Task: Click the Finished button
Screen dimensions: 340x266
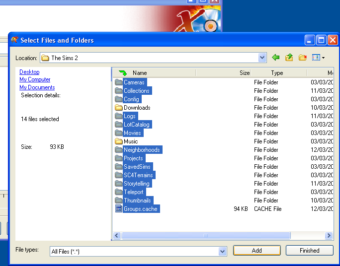Action: [309, 251]
